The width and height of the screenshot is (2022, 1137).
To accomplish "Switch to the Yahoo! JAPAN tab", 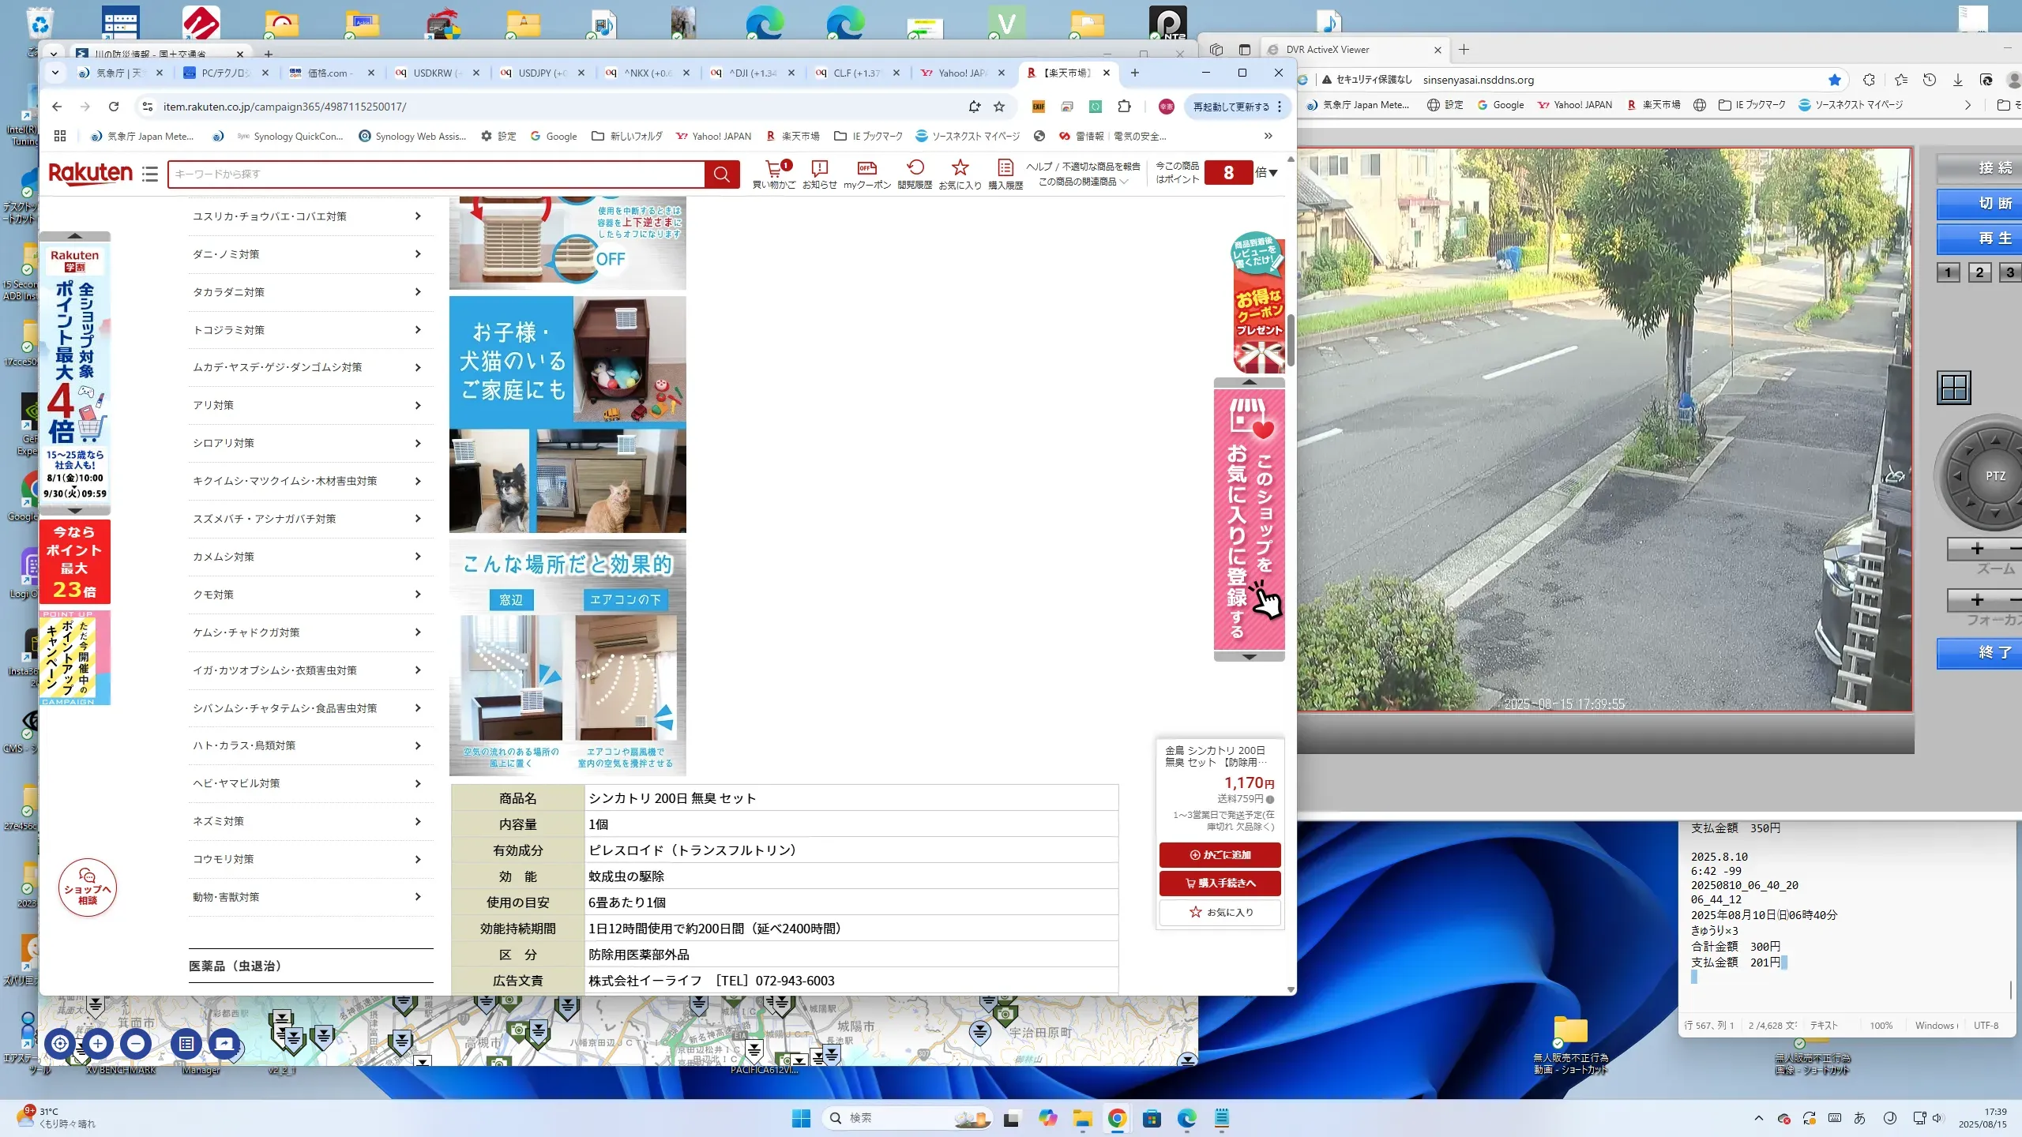I will click(x=961, y=73).
